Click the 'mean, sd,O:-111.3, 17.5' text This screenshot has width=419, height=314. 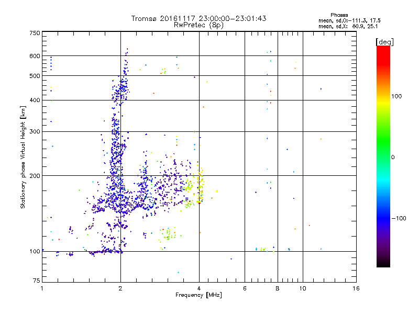[x=349, y=20]
